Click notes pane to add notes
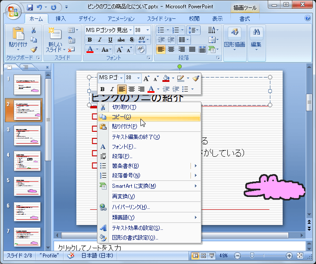Image resolution: width=316 pixels, height=264 pixels. pyautogui.click(x=180, y=247)
